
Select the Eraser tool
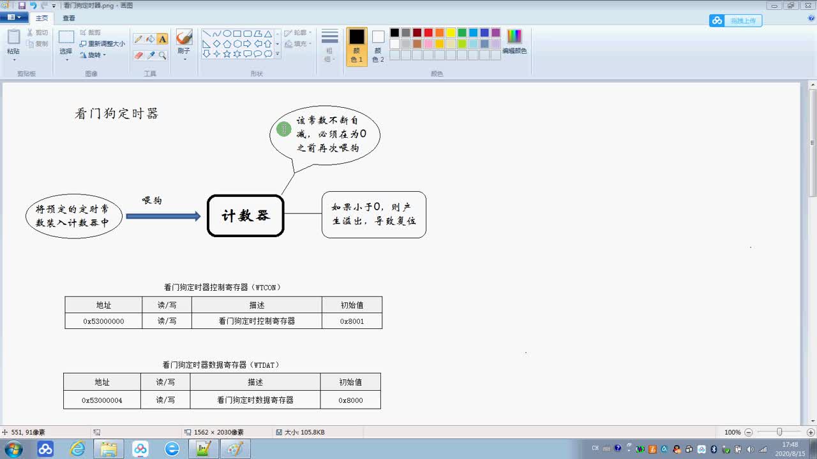(x=139, y=55)
